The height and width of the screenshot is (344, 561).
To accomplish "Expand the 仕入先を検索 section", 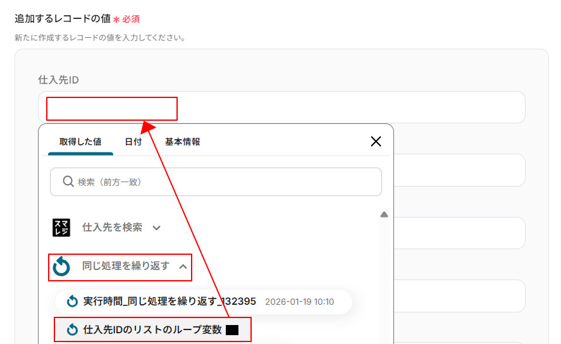I will point(107,228).
